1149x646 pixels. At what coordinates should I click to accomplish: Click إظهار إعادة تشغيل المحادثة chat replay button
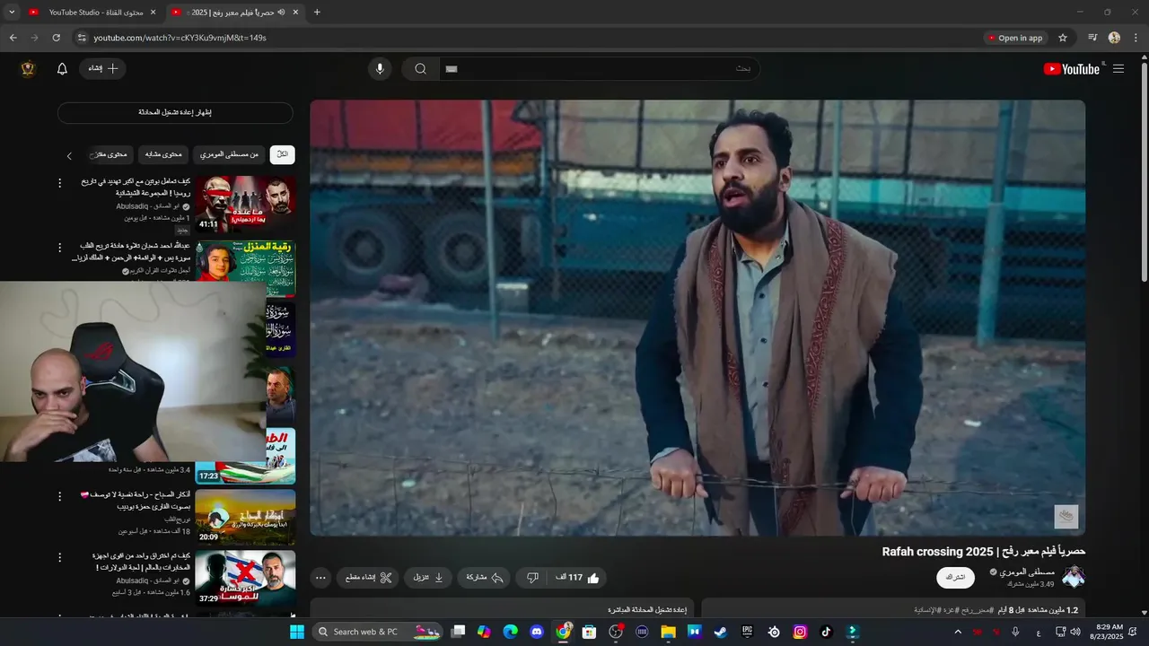click(175, 112)
